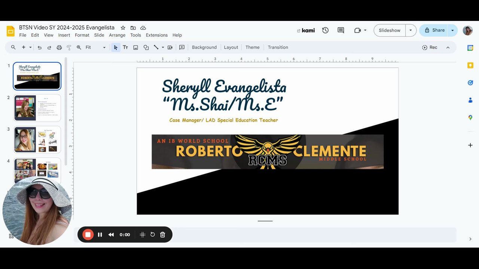The height and width of the screenshot is (269, 479).
Task: Open Google Tasks in the side panel
Action: coord(470,83)
